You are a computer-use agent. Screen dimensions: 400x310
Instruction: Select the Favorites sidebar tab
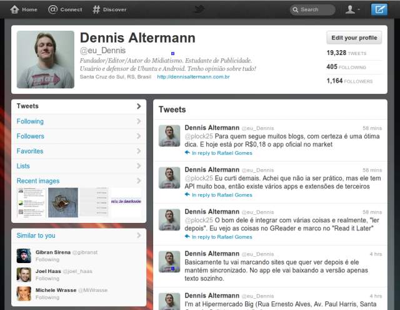[79, 151]
